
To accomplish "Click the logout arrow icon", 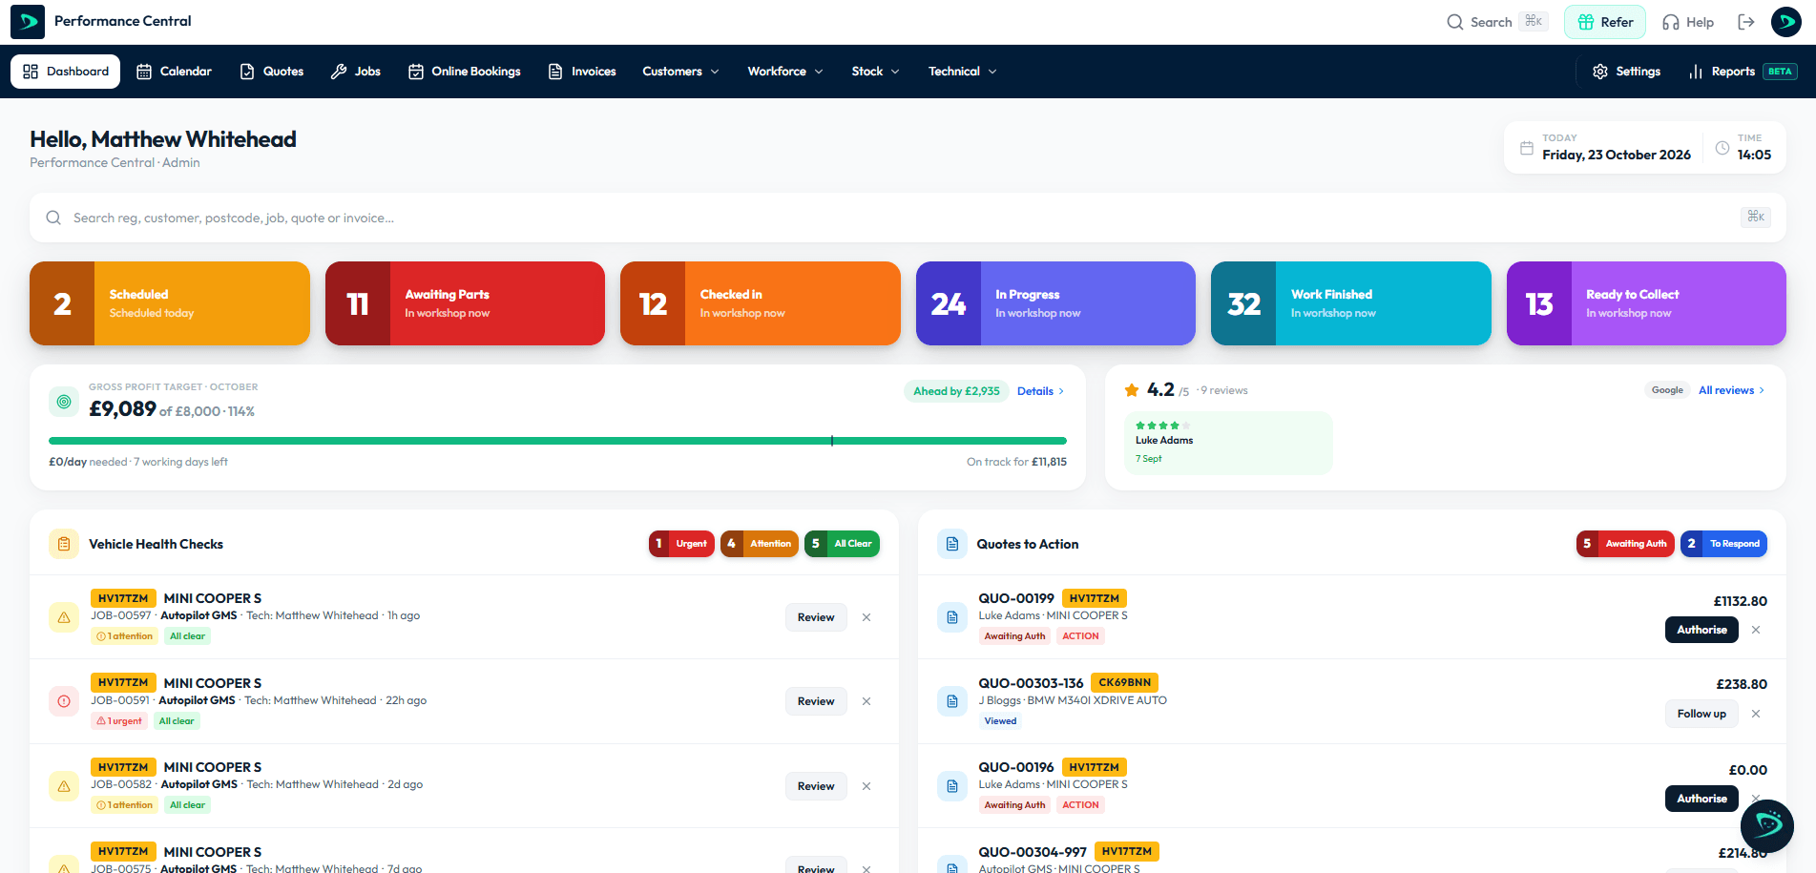I will point(1746,22).
